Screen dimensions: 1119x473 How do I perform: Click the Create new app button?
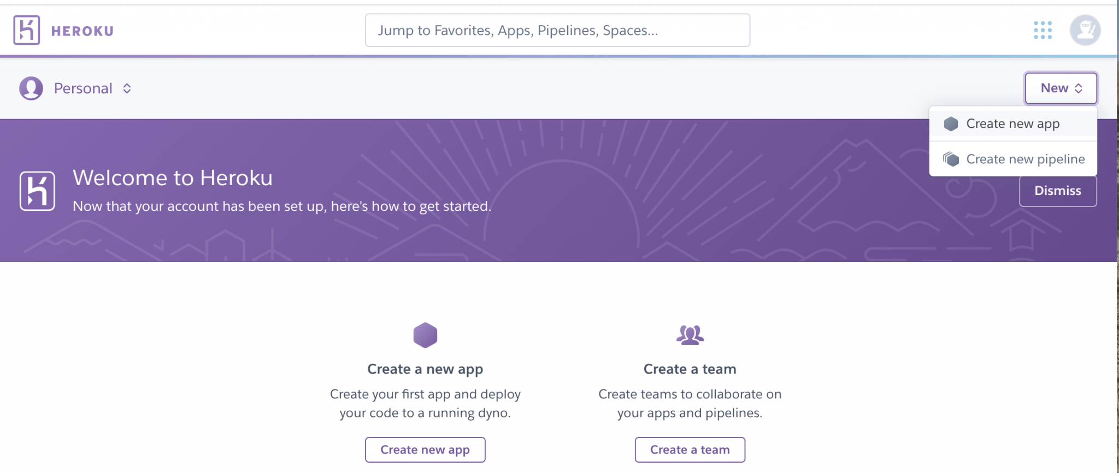pyautogui.click(x=425, y=449)
